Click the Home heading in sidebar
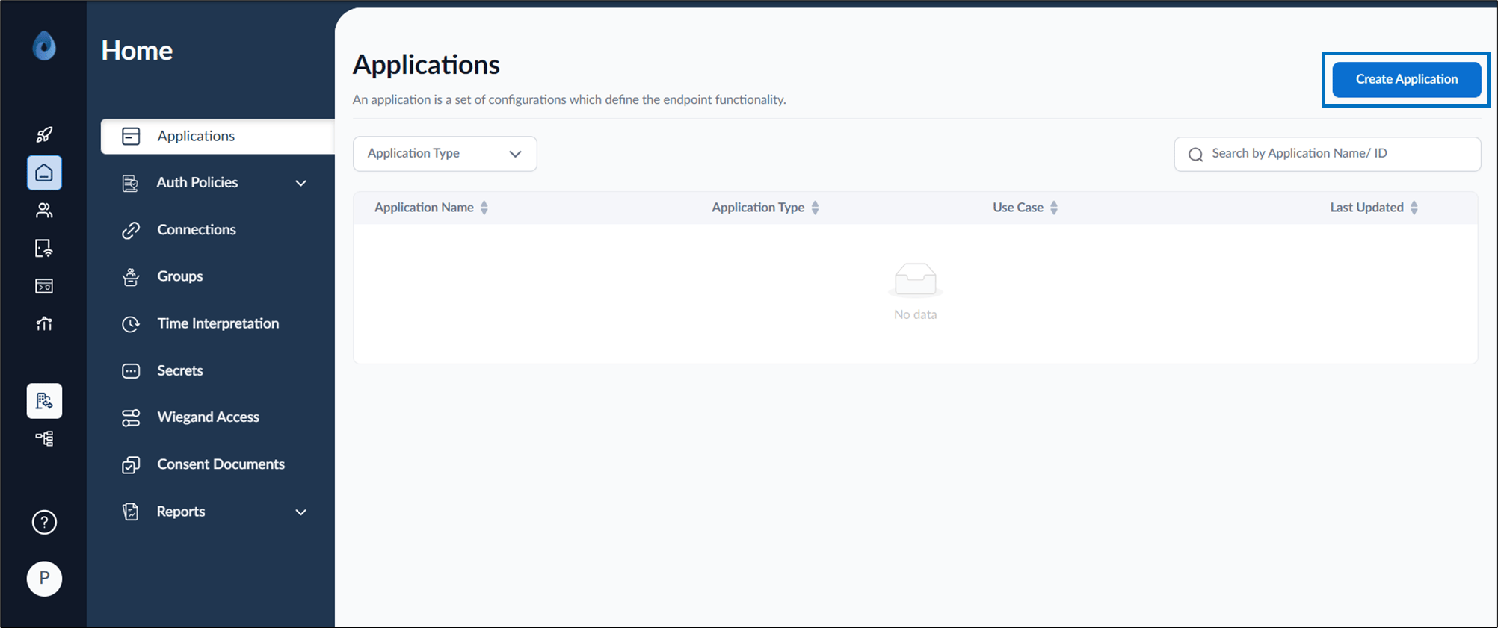Screen dimensions: 1498x628 pyautogui.click(x=137, y=50)
